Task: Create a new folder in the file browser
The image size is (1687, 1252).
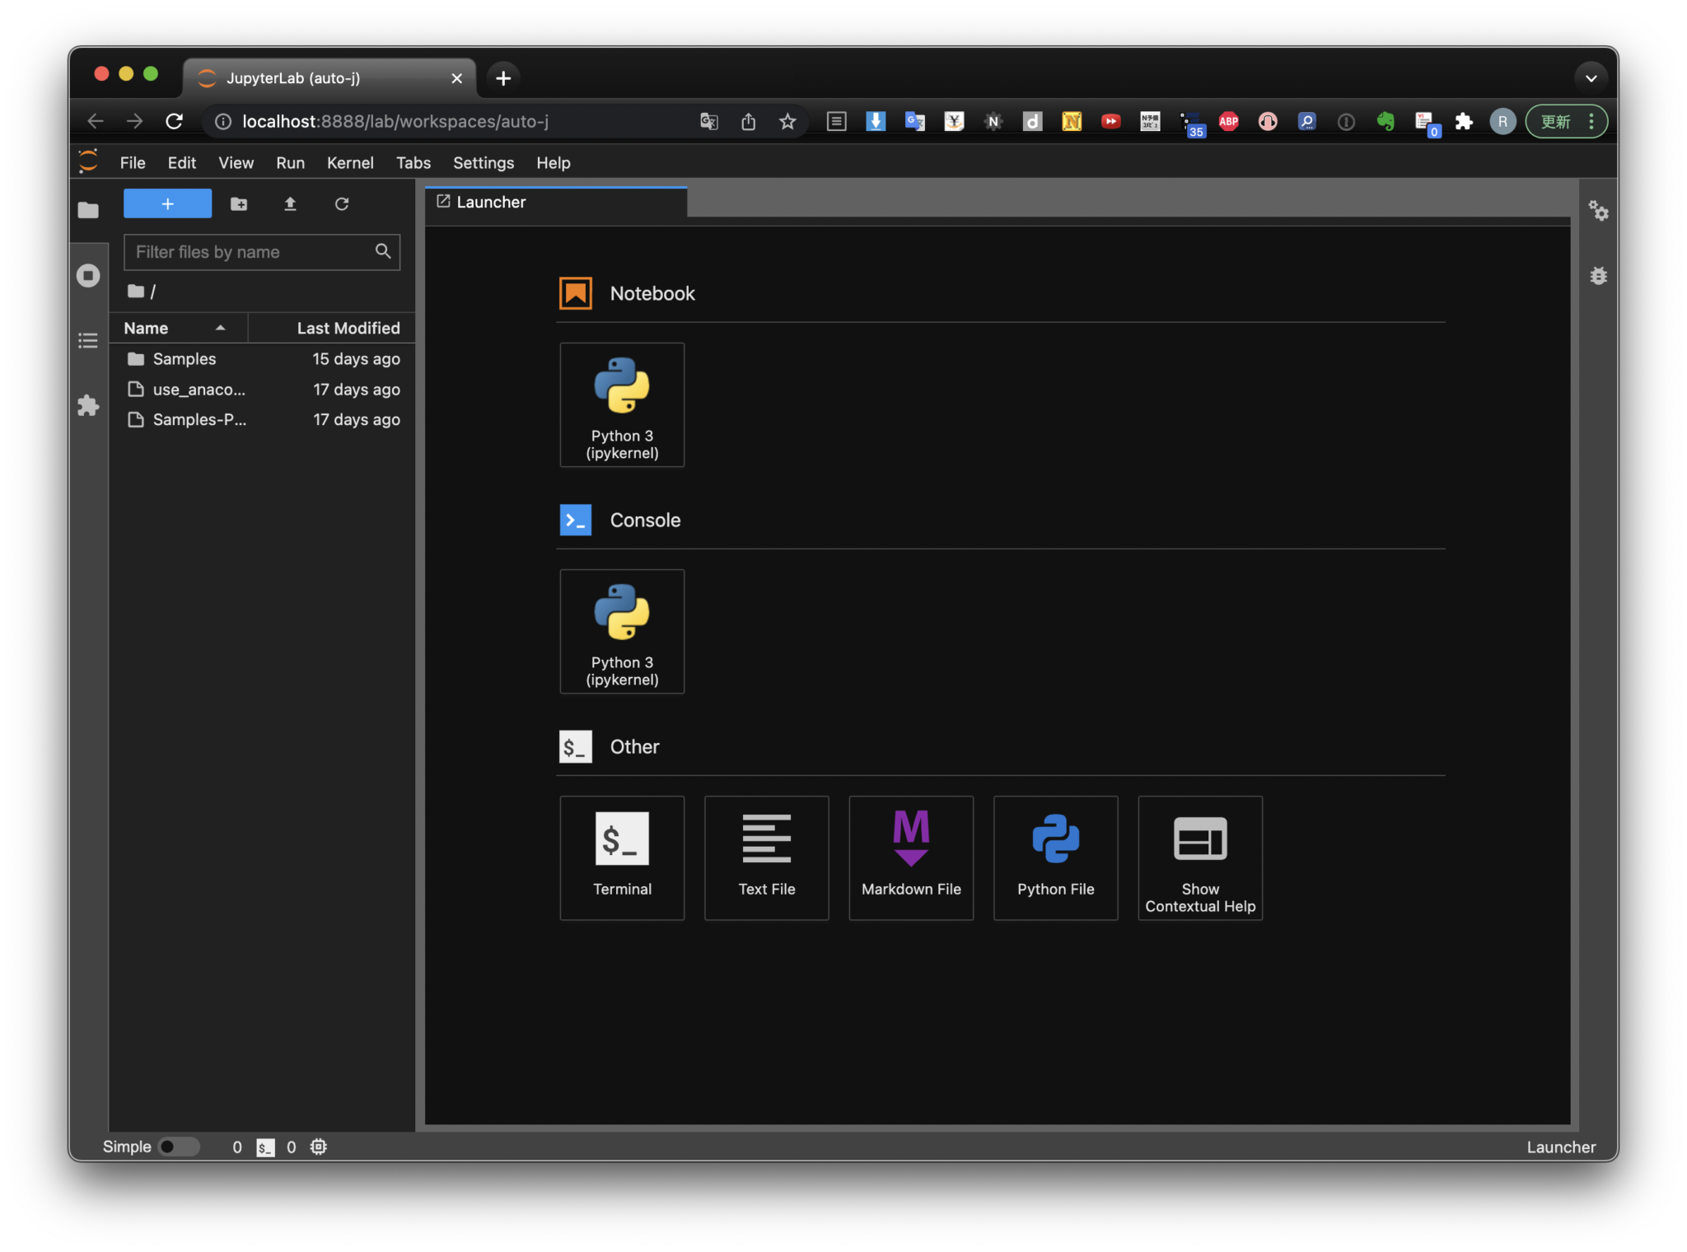Action: click(239, 203)
